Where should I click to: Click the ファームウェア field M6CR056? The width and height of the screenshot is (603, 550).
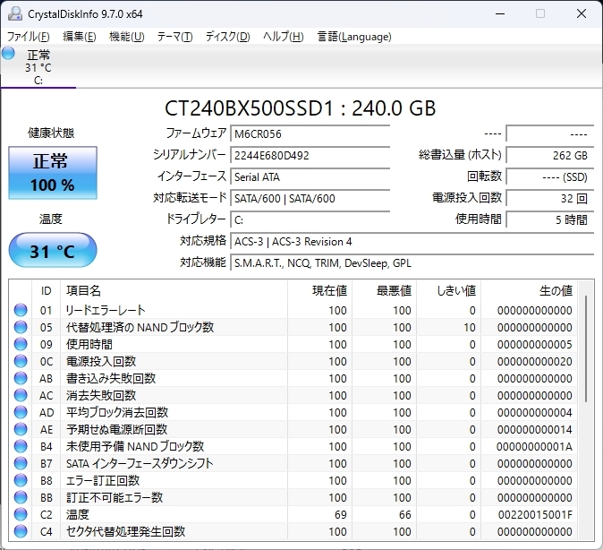(x=310, y=133)
